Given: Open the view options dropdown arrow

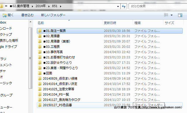Looking at the screenshot, I should (x=172, y=15).
